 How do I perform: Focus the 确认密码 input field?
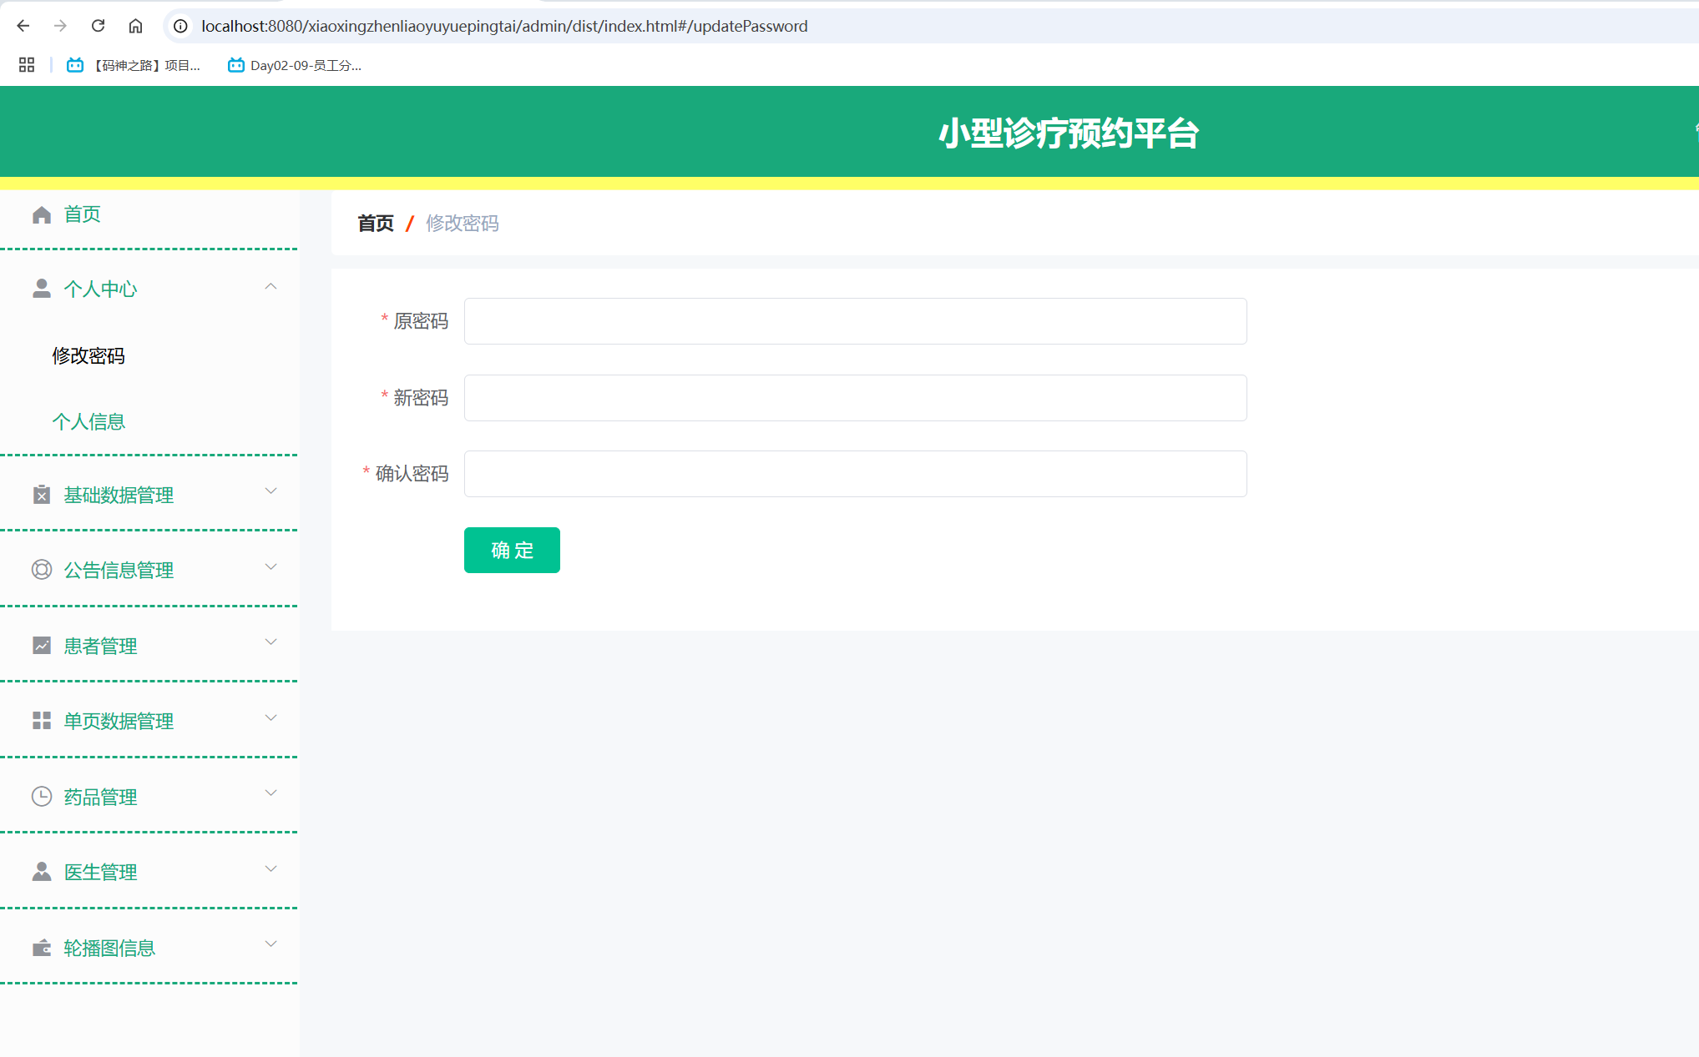pos(855,474)
